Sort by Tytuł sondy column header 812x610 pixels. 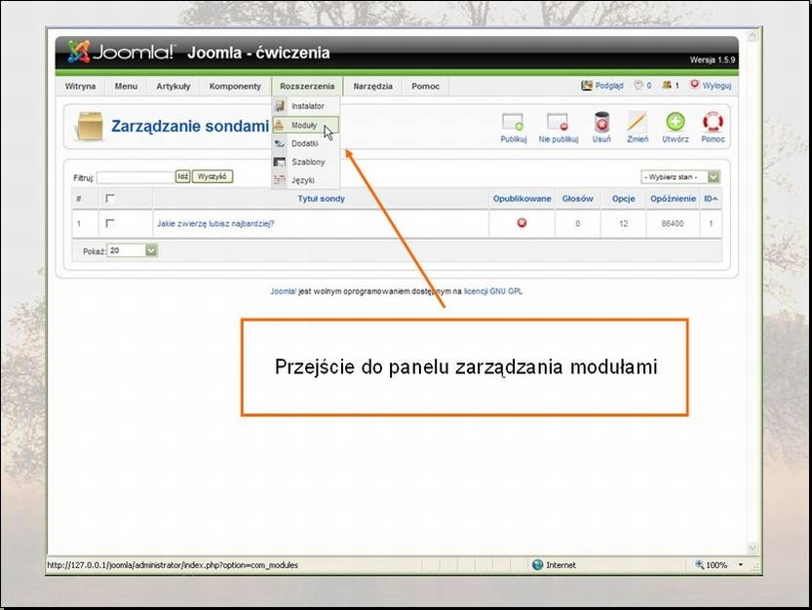tap(321, 199)
